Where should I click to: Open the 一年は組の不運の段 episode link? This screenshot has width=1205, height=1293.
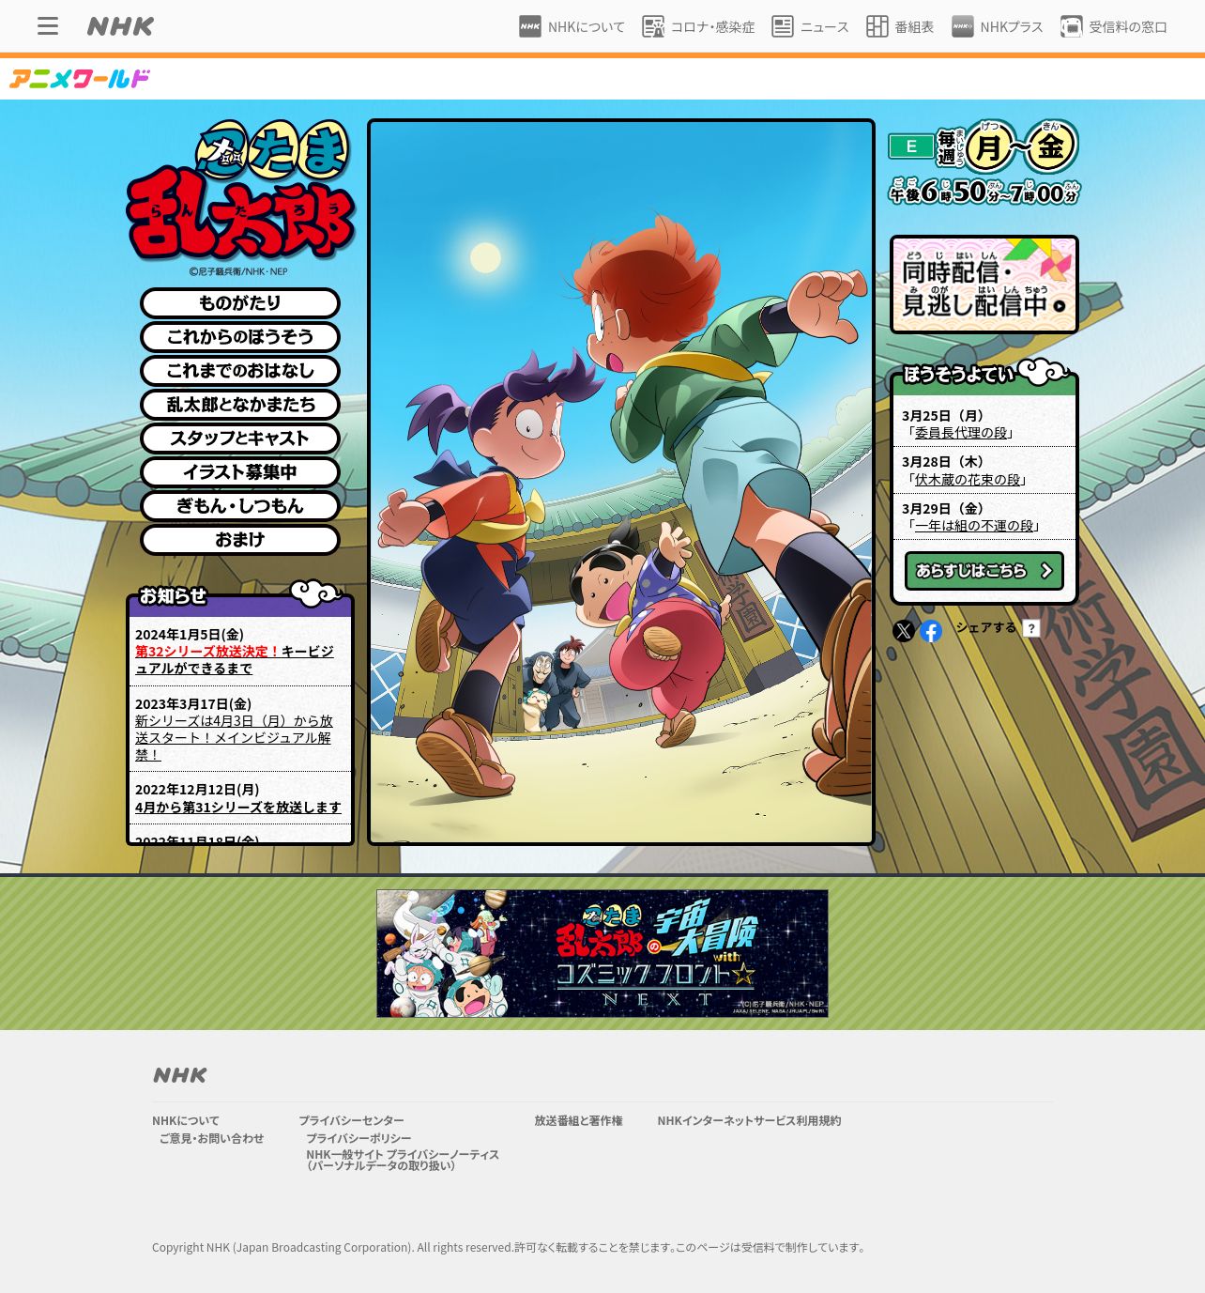click(x=974, y=526)
